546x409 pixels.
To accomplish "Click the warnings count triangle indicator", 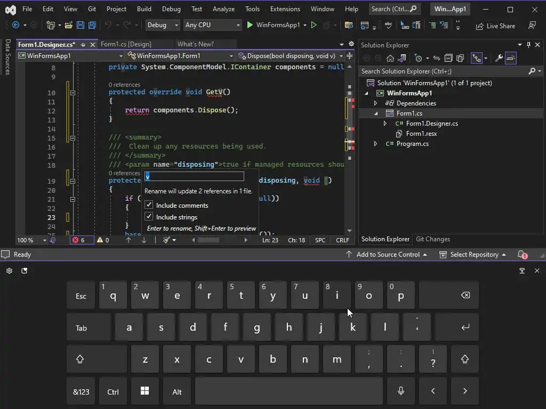I will point(103,240).
